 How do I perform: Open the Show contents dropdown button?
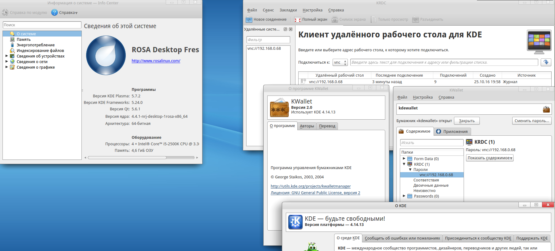(490, 158)
